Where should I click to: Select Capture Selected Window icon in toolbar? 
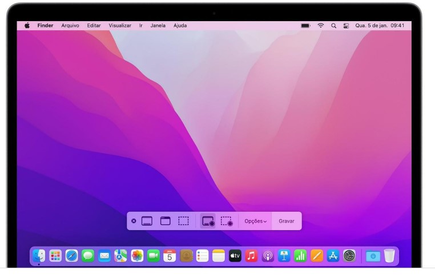click(x=166, y=221)
